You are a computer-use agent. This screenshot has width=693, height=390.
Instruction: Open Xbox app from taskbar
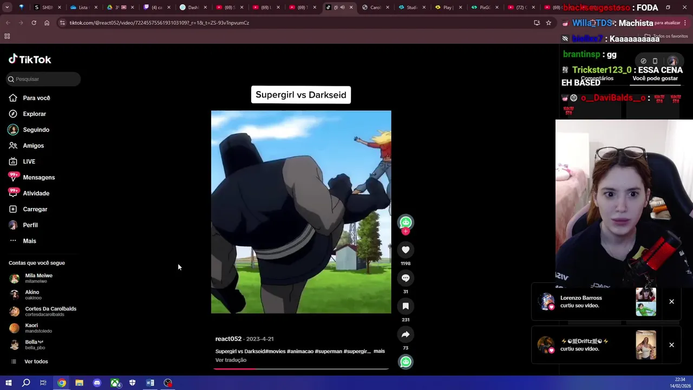[115, 383]
